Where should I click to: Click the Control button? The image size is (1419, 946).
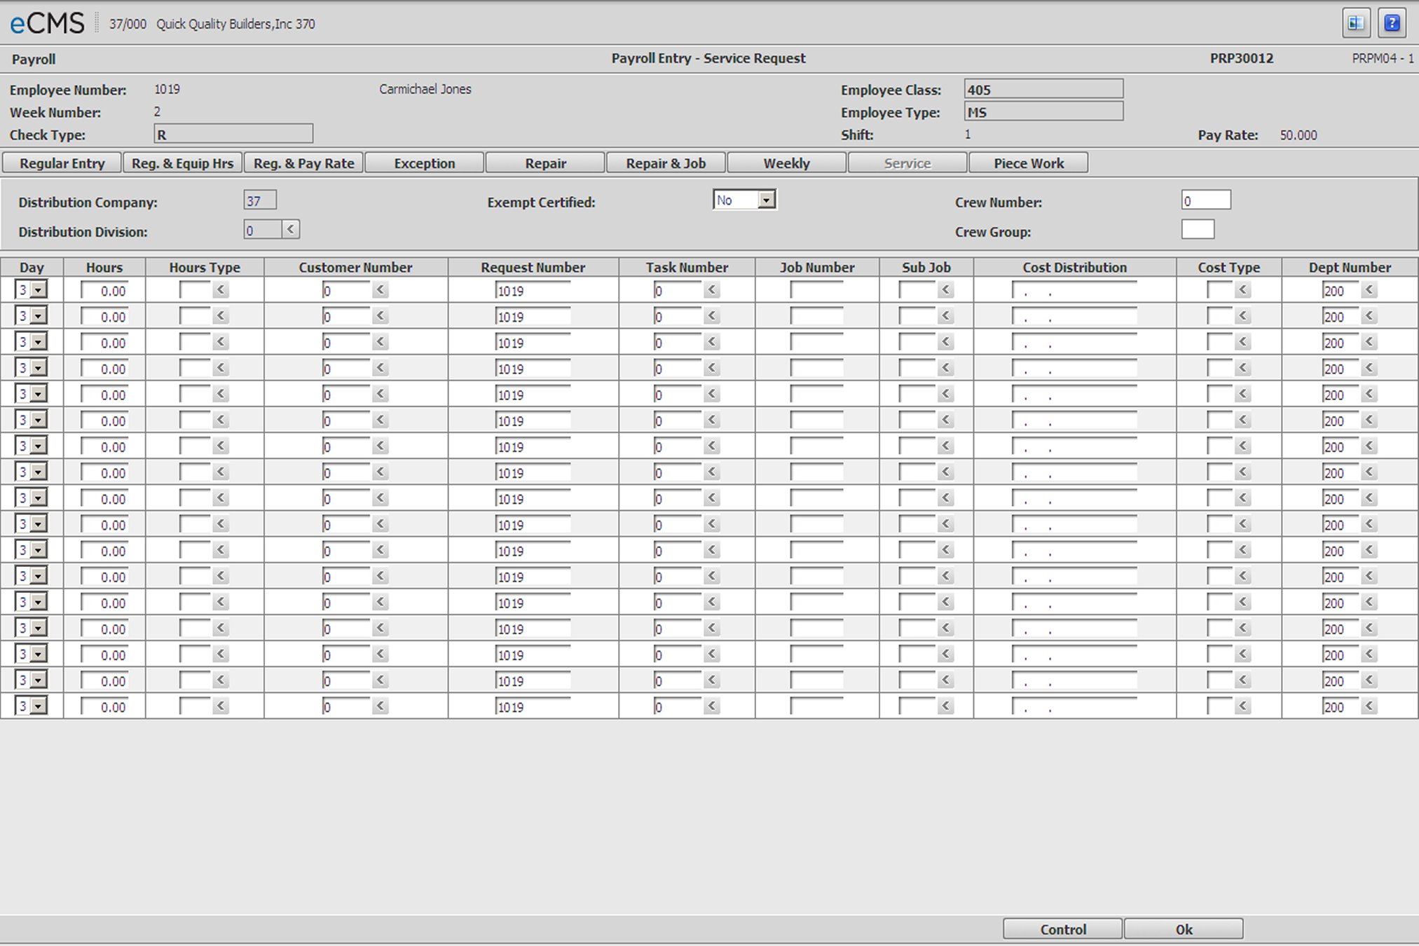pos(1062,929)
